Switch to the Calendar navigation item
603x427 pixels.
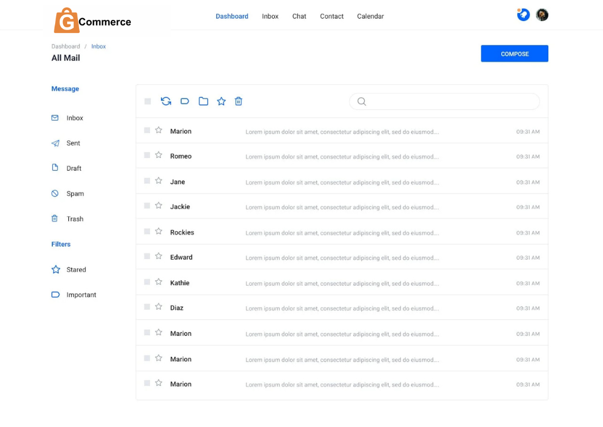[370, 17]
